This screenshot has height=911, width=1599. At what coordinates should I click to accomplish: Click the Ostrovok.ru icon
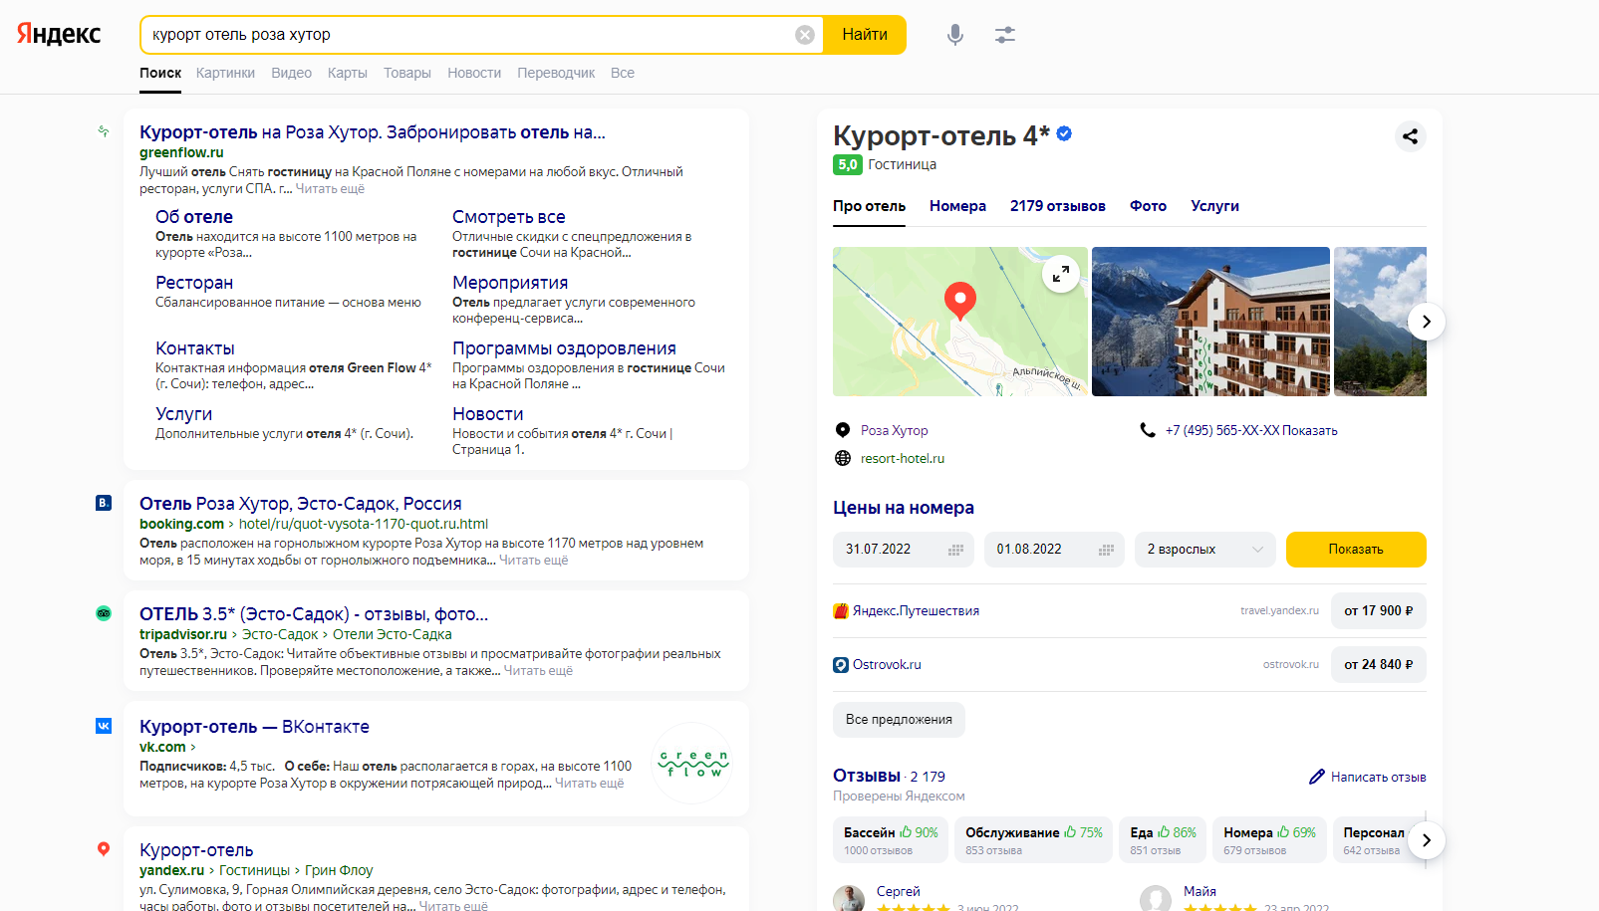pyautogui.click(x=841, y=664)
